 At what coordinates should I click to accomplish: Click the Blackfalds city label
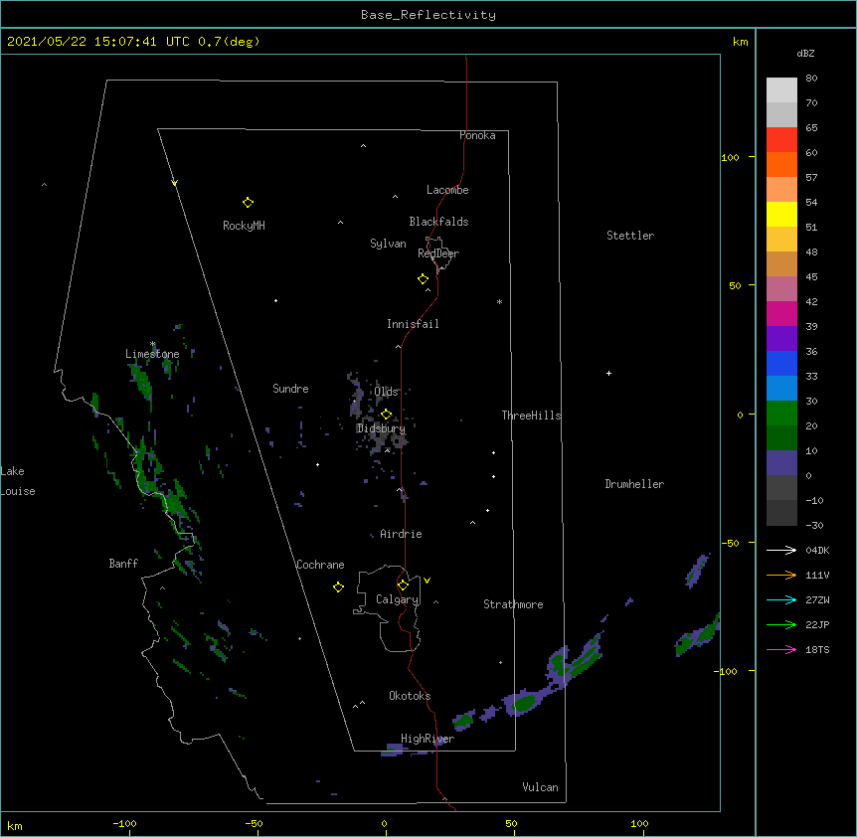pos(438,222)
